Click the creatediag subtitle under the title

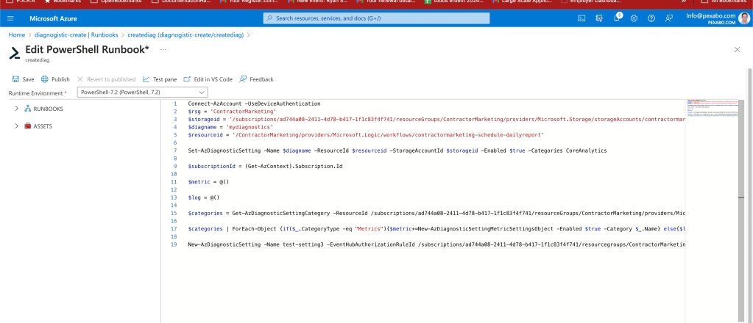[38, 60]
